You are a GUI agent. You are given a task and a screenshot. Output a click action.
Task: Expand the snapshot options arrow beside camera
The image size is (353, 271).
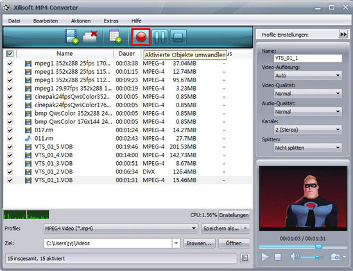pos(345,256)
